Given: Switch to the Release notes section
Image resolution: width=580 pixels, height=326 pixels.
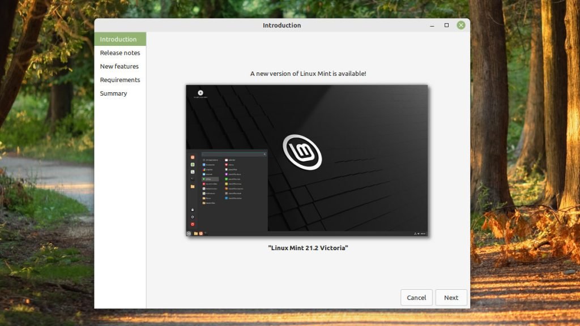Looking at the screenshot, I should (120, 53).
